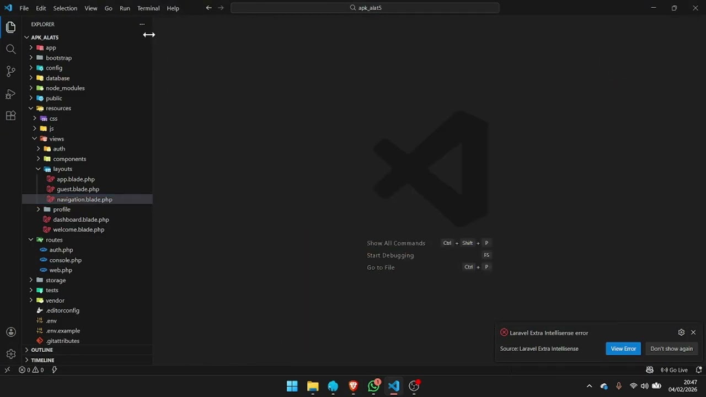Click the Explorer more actions ellipsis

[142, 24]
